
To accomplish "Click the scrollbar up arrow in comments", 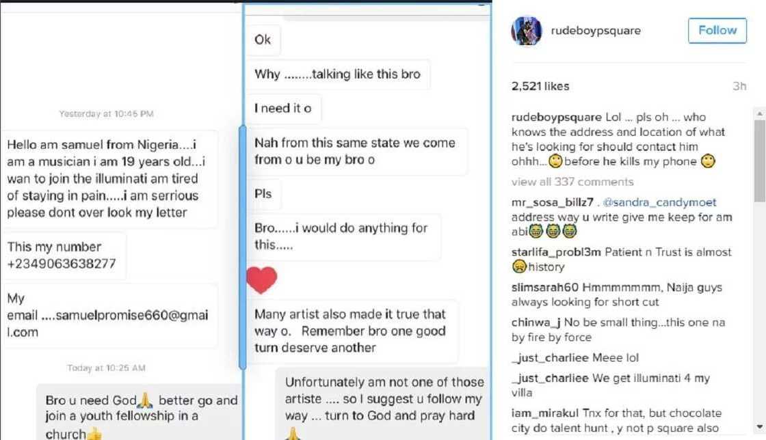I will tap(760, 113).
